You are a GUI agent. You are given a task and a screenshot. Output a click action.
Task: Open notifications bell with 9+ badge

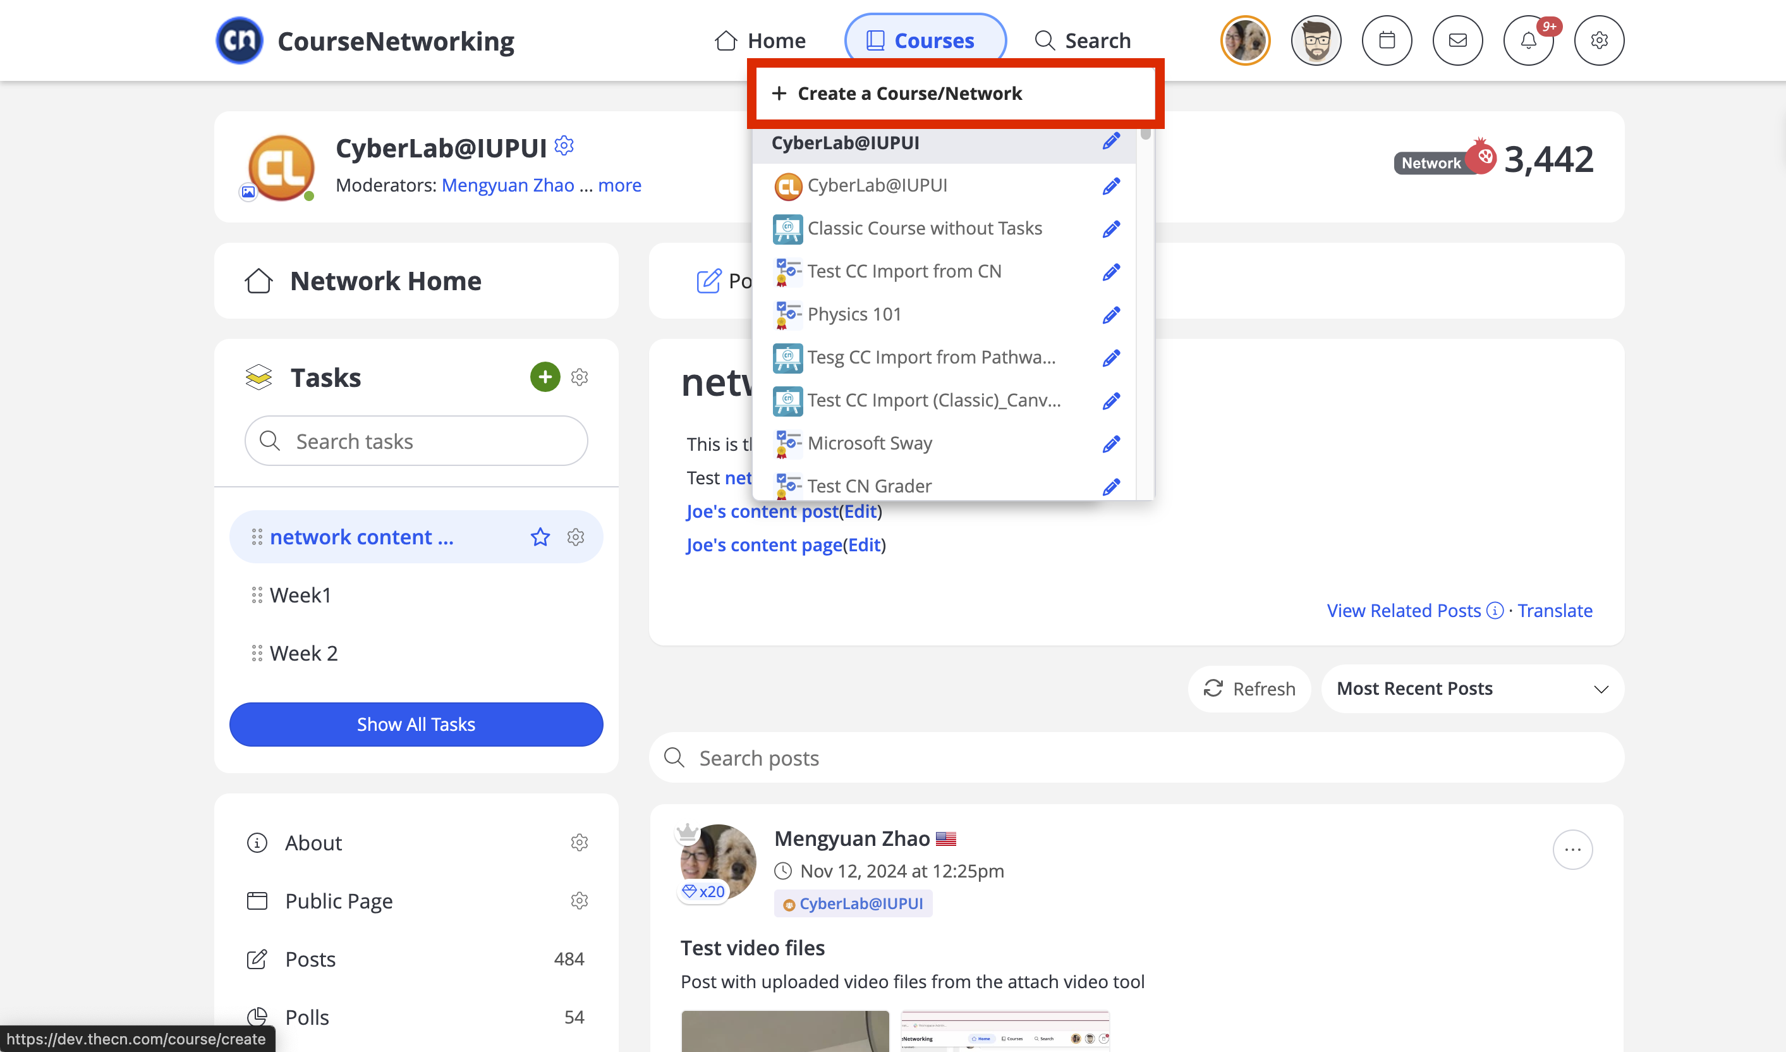1528,40
